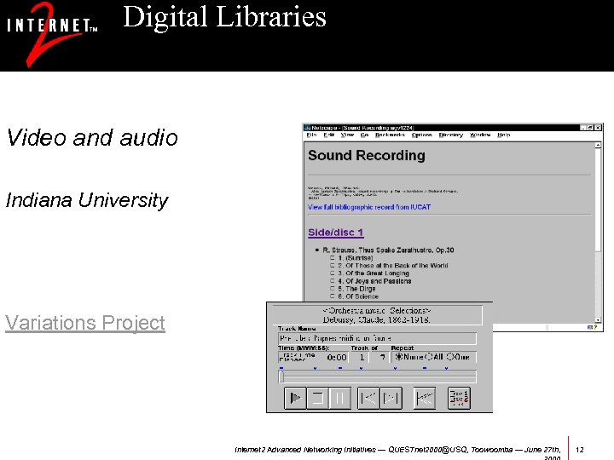Pause the track with the Pause button

(340, 398)
